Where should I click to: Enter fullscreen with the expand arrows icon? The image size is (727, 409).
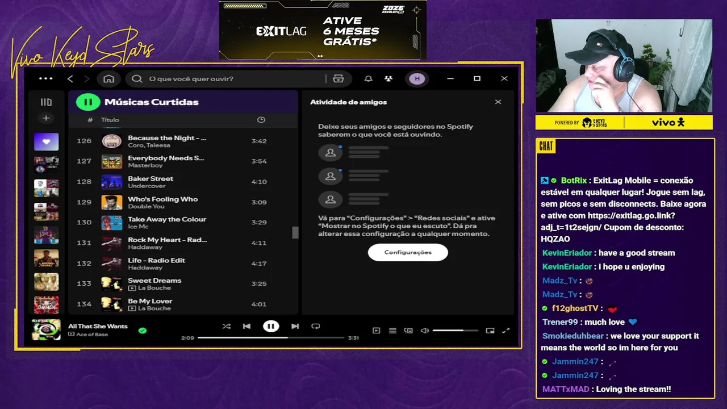coord(506,331)
